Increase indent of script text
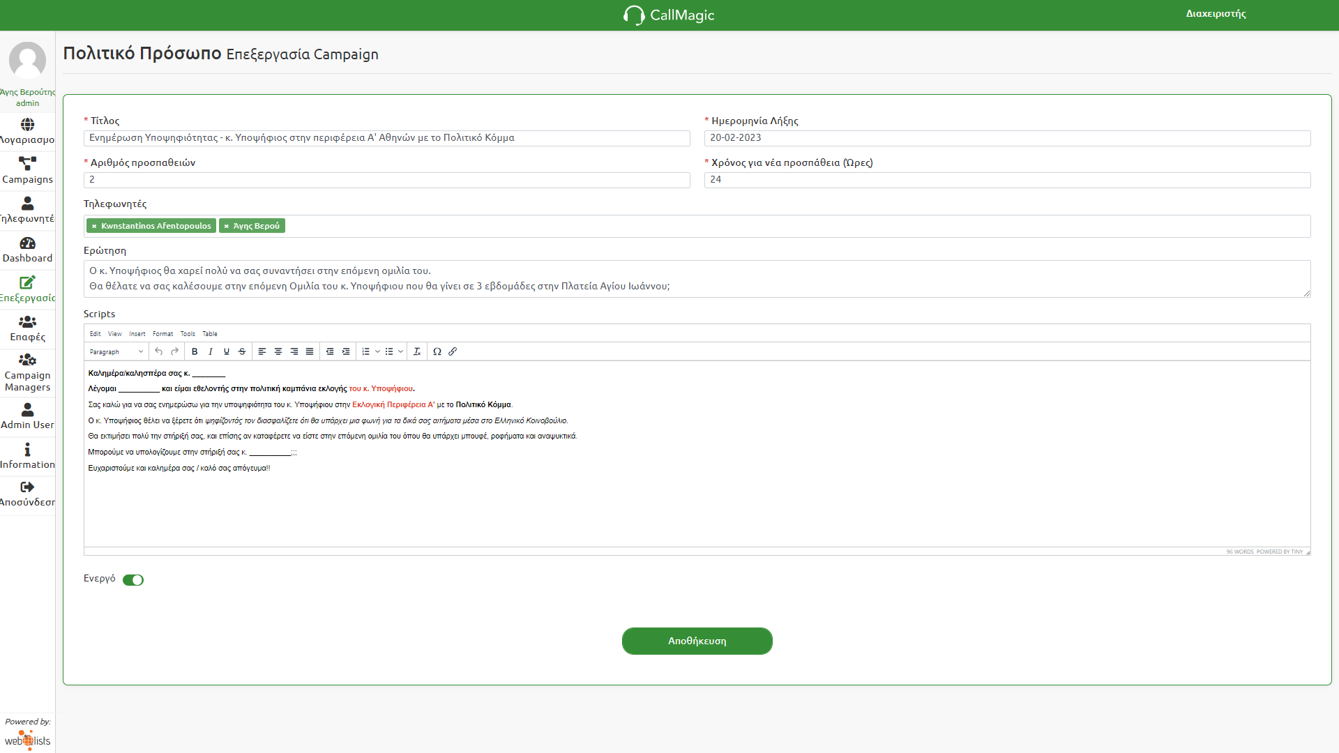 346,351
